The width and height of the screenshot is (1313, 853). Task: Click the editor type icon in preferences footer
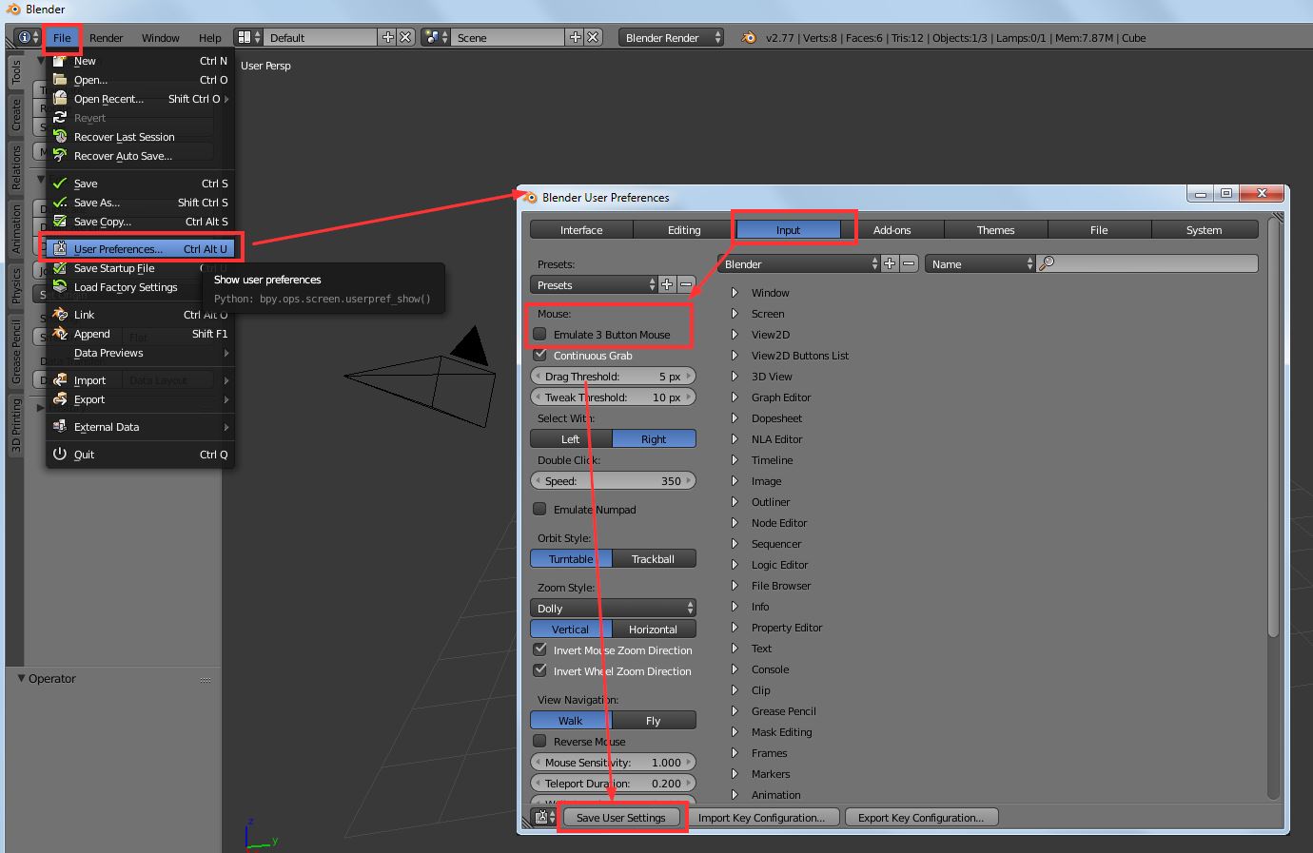pos(544,817)
